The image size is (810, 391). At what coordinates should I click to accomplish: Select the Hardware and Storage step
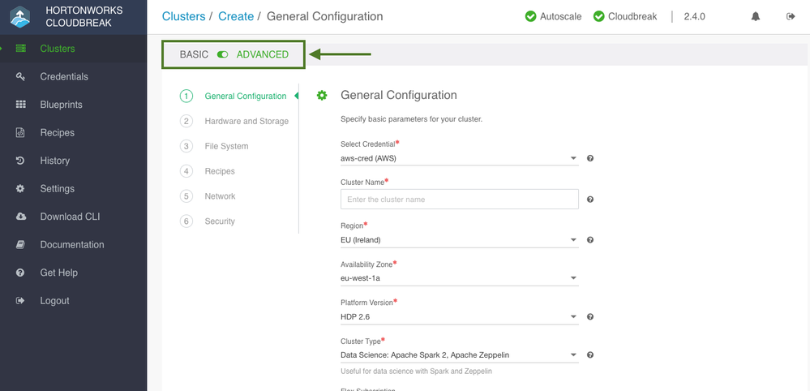[x=246, y=121]
